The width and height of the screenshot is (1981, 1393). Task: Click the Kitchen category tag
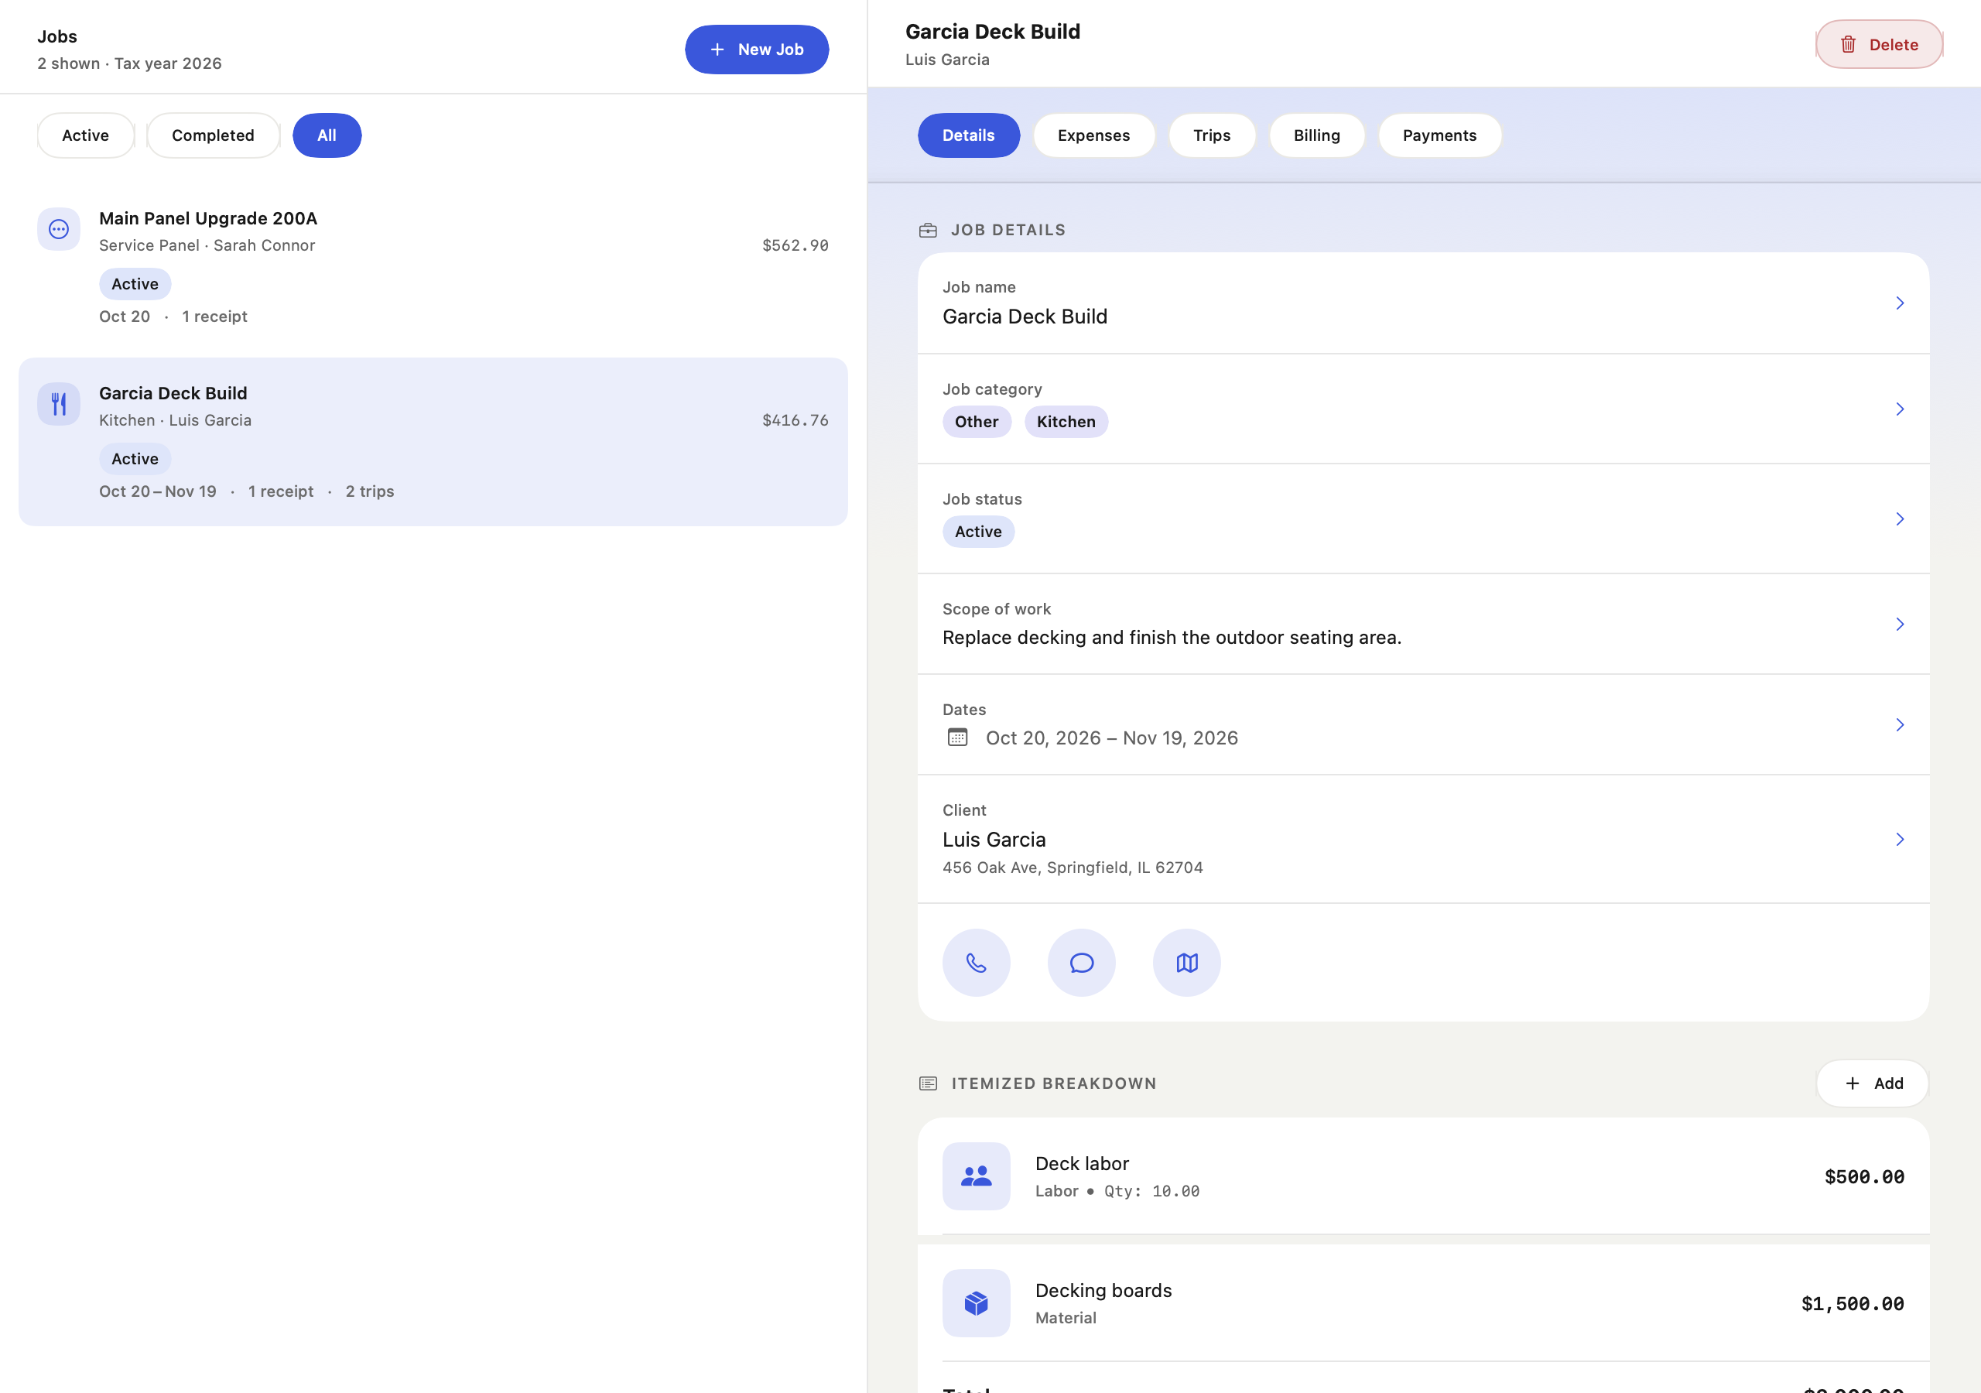click(x=1066, y=422)
